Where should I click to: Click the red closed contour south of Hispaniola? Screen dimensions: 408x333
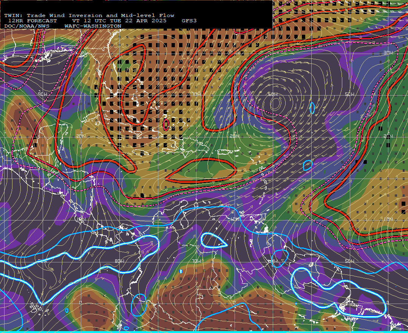[201, 170]
